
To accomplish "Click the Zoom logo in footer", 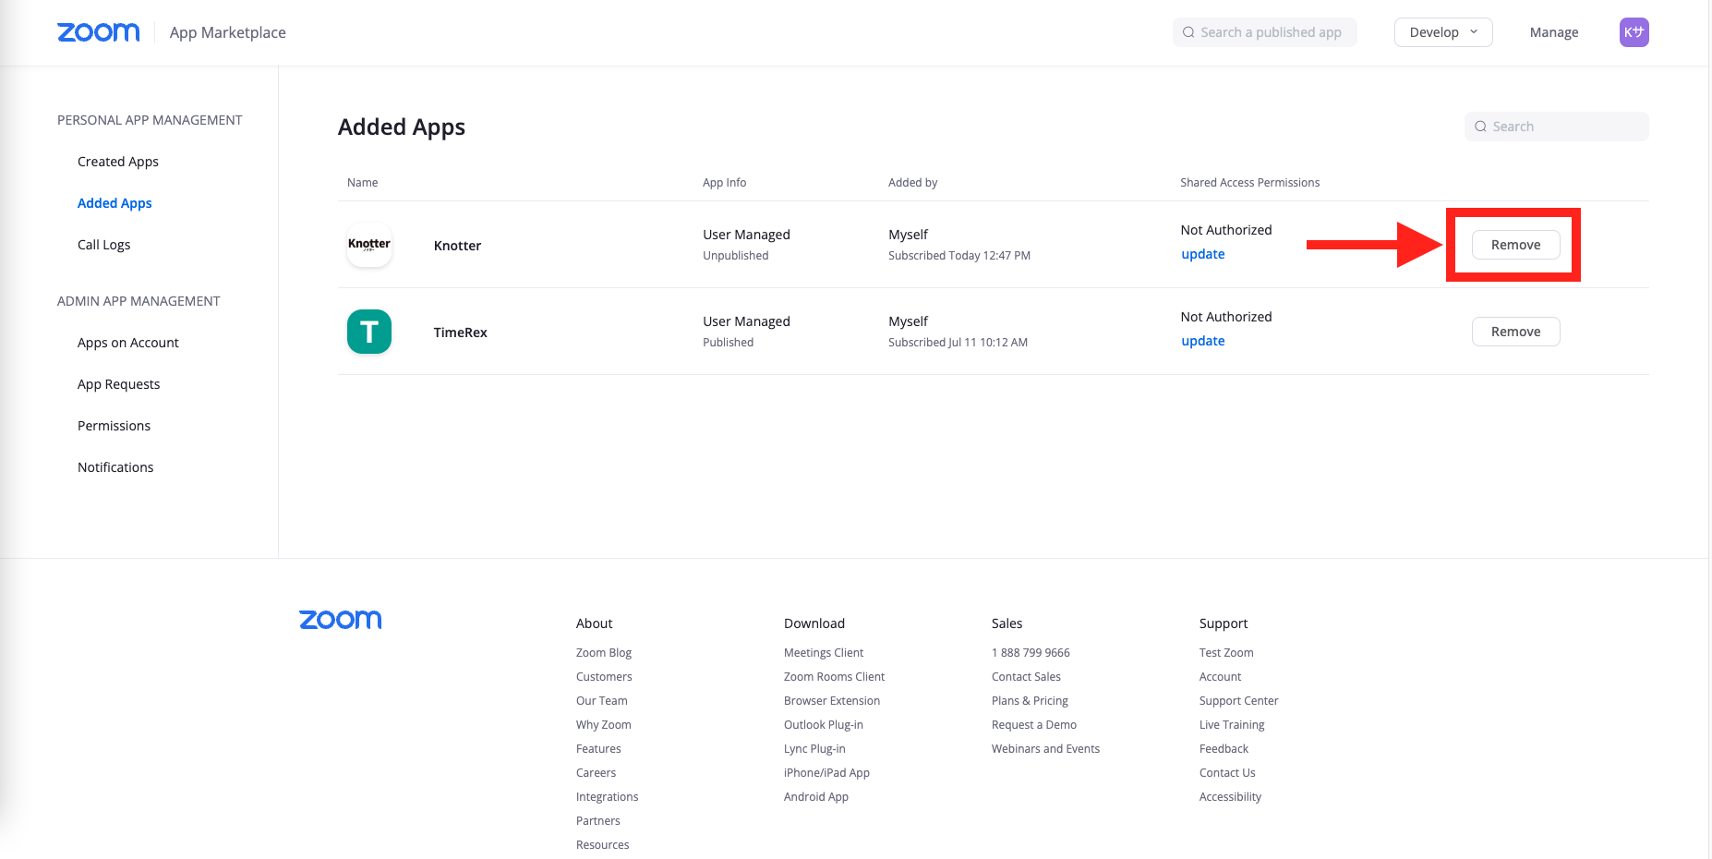I will click(x=340, y=620).
